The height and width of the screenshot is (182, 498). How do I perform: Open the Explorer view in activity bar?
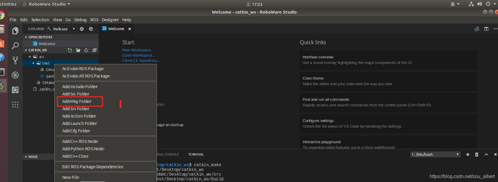click(15, 31)
